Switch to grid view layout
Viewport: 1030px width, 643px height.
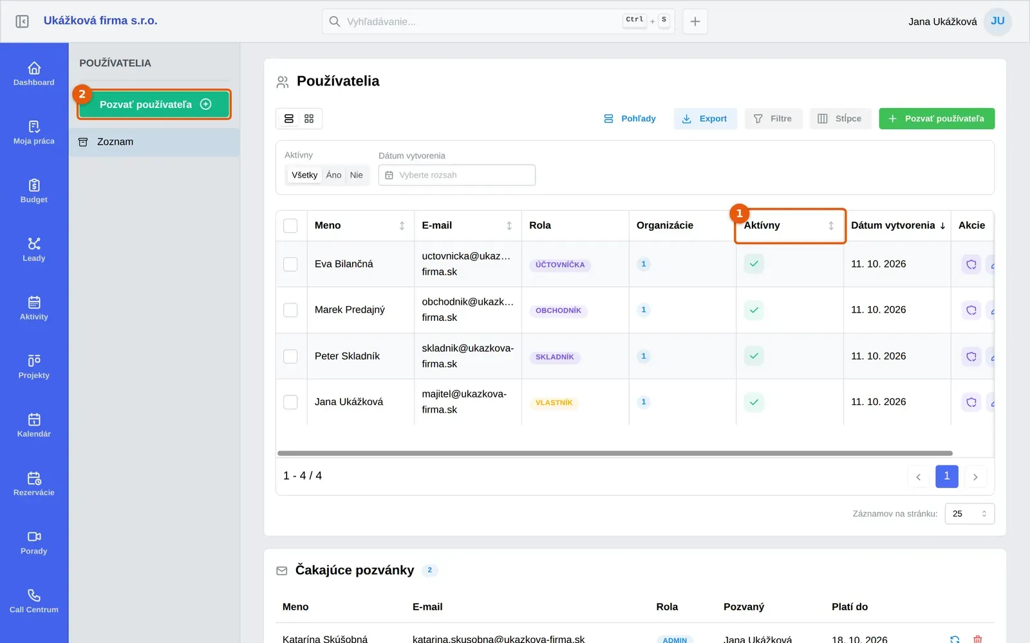[x=309, y=119]
